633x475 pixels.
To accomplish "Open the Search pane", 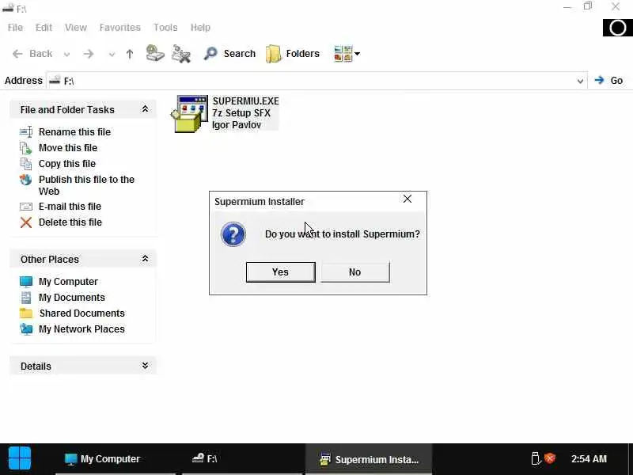I will point(229,53).
